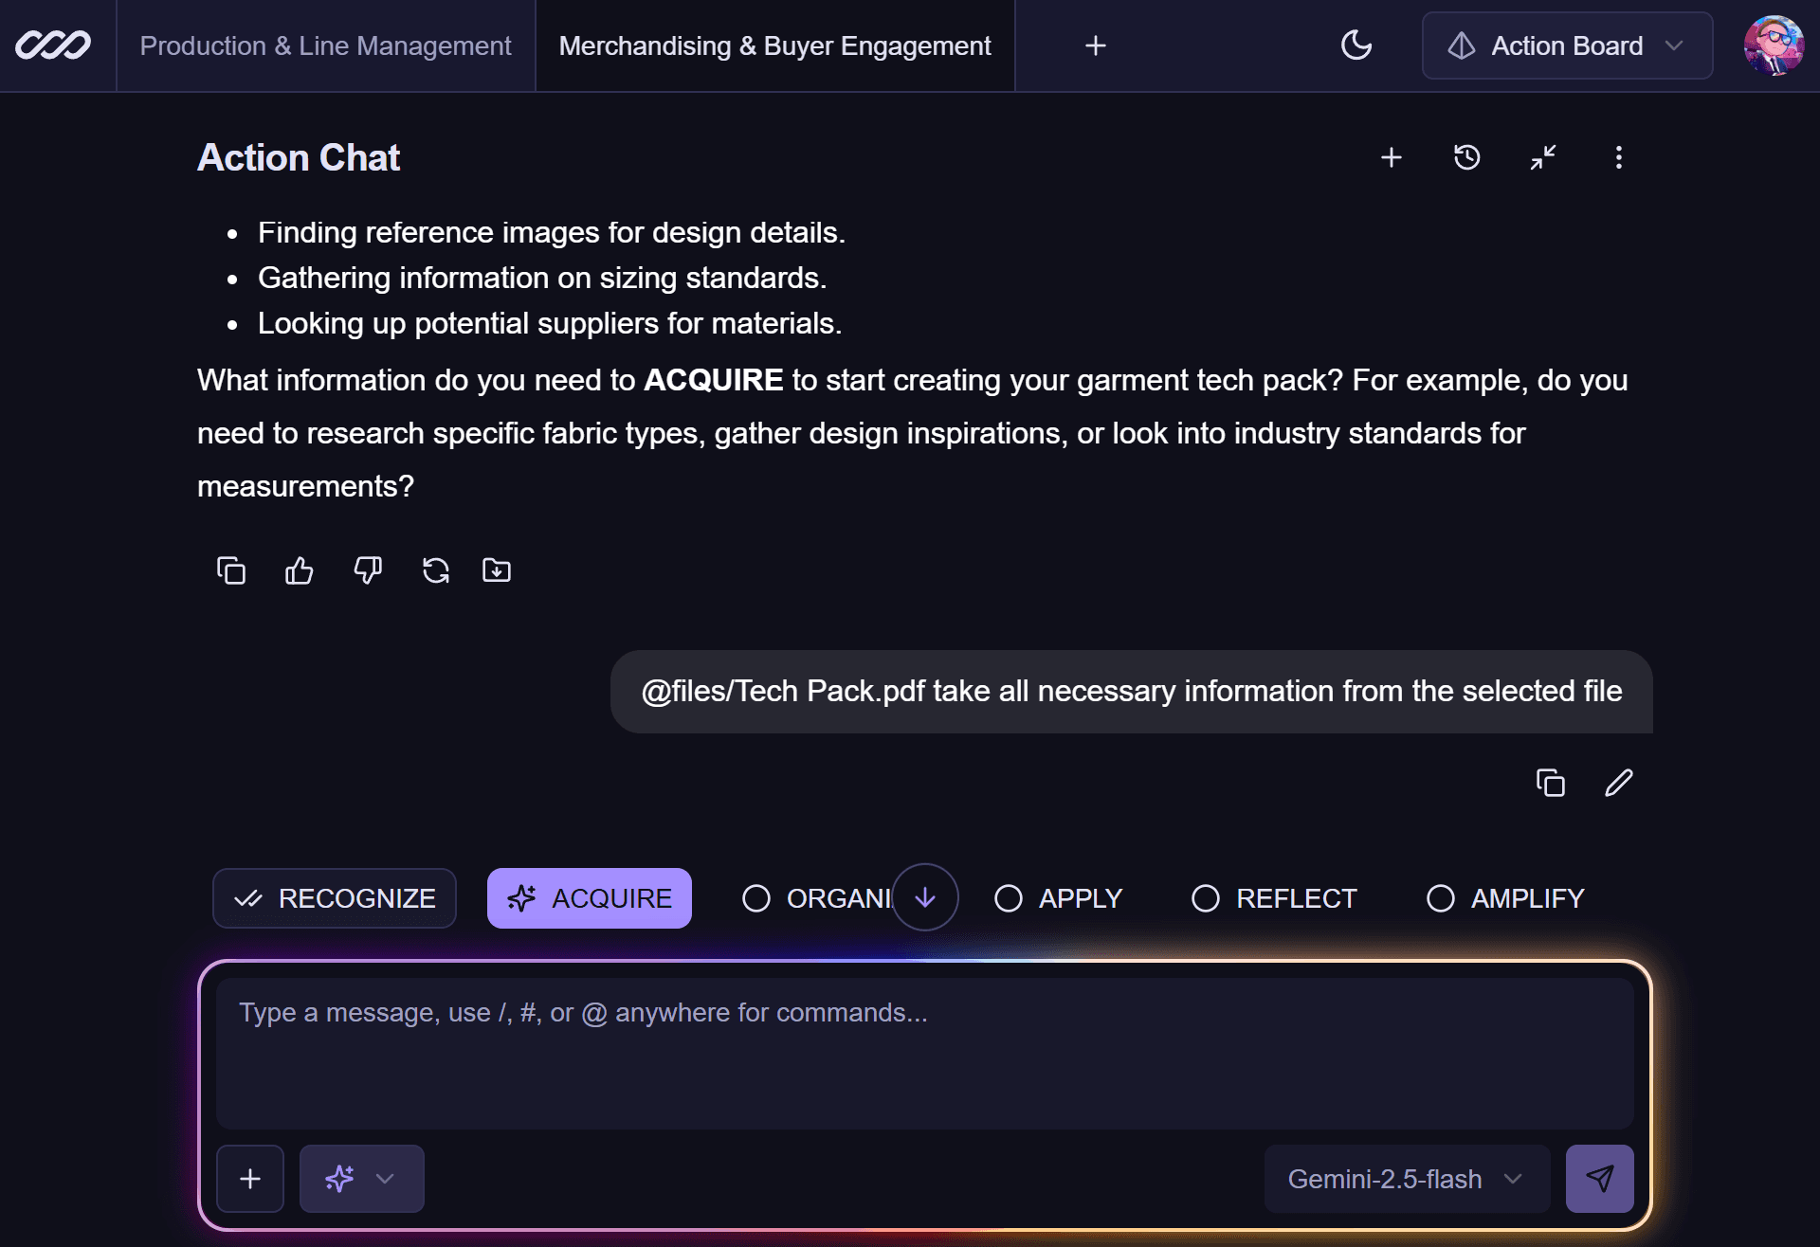Viewport: 1820px width, 1247px height.
Task: Select the AMPLIFY stage
Action: (x=1506, y=898)
